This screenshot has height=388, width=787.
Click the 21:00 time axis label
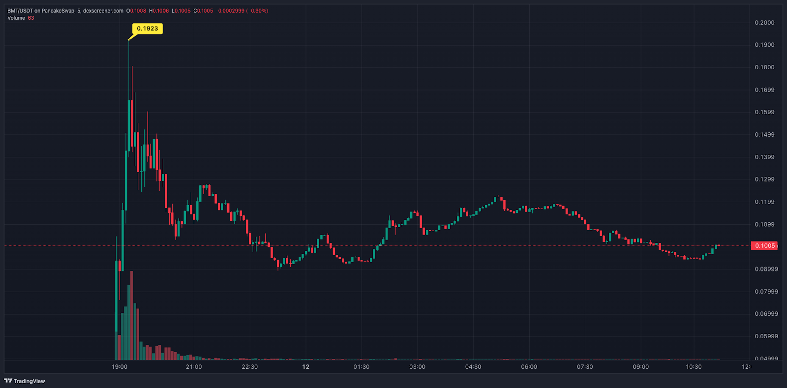tap(194, 367)
